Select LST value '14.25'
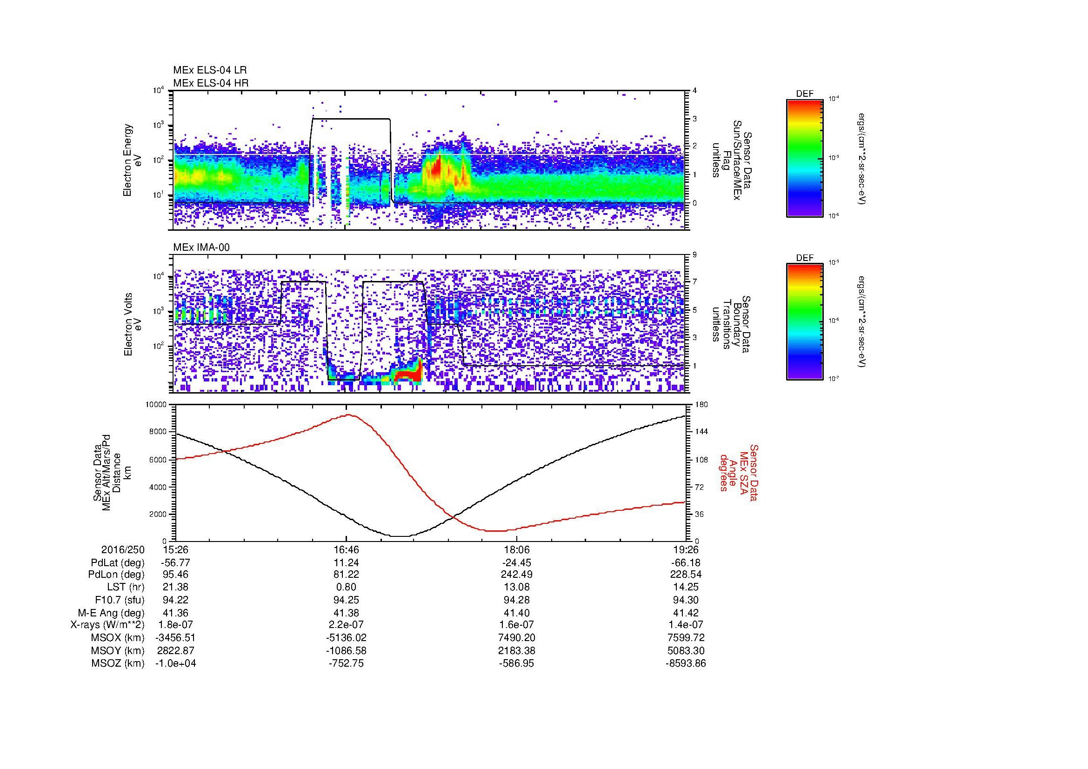This screenshot has height=769, width=1088. pos(686,588)
